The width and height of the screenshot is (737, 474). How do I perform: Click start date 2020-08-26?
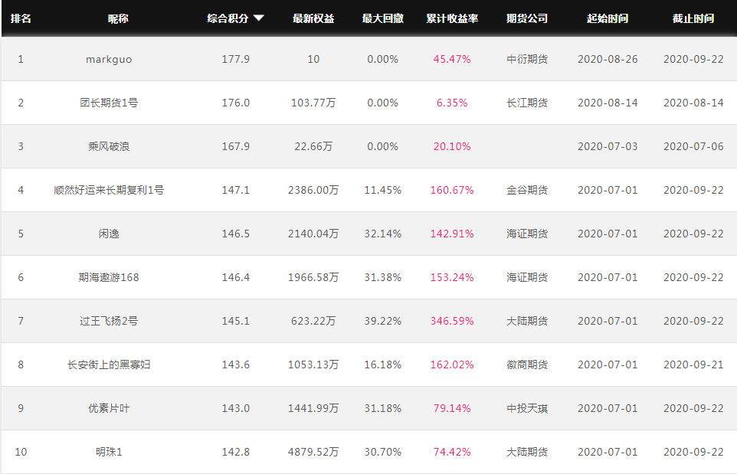pyautogui.click(x=608, y=59)
